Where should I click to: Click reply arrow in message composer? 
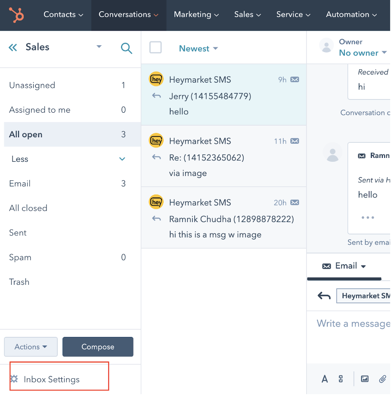click(x=324, y=296)
